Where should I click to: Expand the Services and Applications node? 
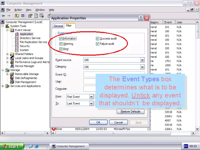point(3,86)
